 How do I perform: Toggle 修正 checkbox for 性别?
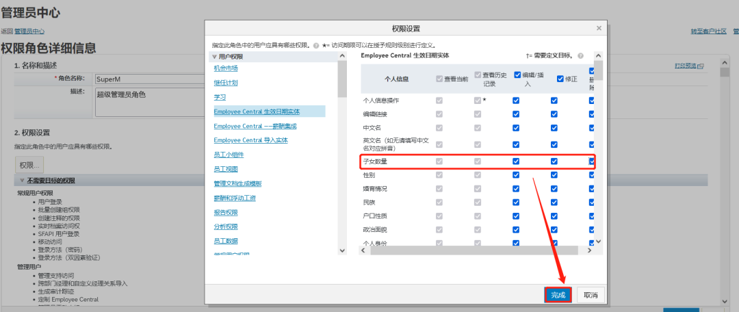pyautogui.click(x=554, y=175)
